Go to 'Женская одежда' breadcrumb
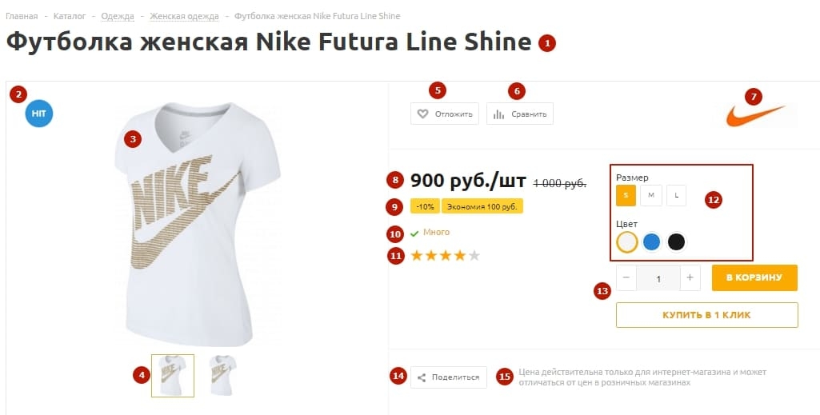Image resolution: width=820 pixels, height=415 pixels. [184, 16]
